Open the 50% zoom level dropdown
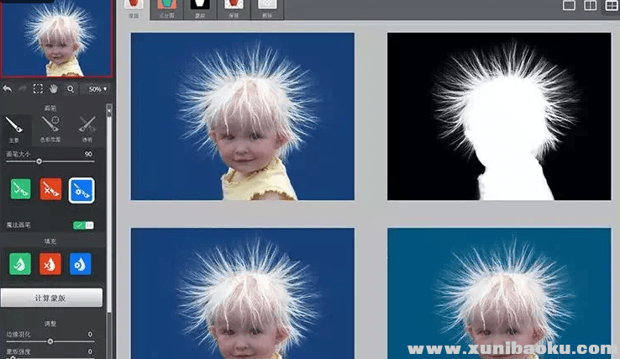This screenshot has height=359, width=620. pos(97,88)
